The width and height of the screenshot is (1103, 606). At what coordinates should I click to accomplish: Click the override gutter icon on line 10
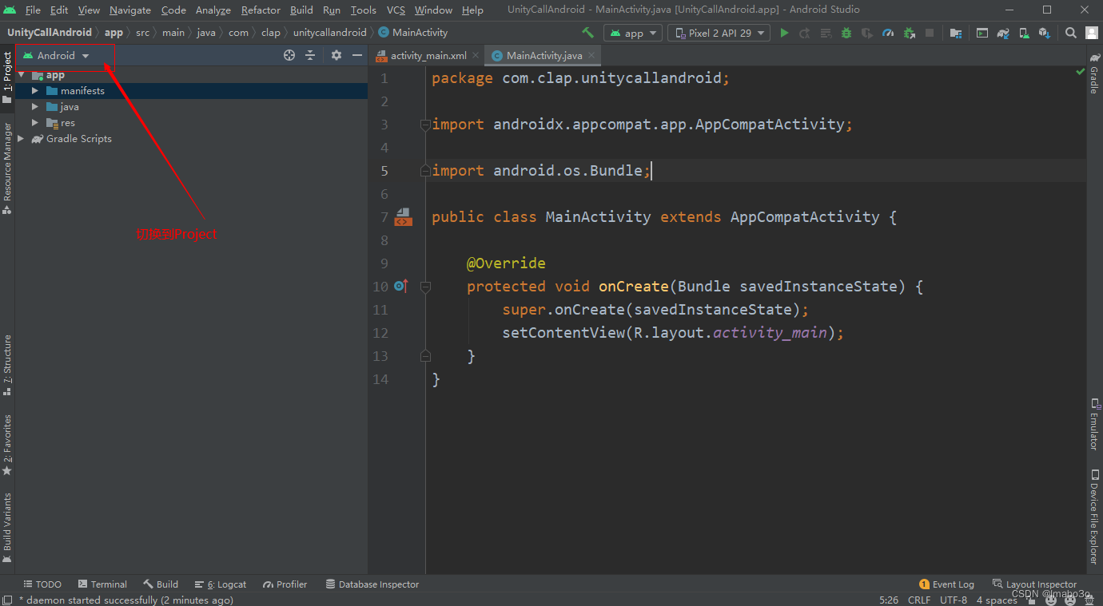401,286
